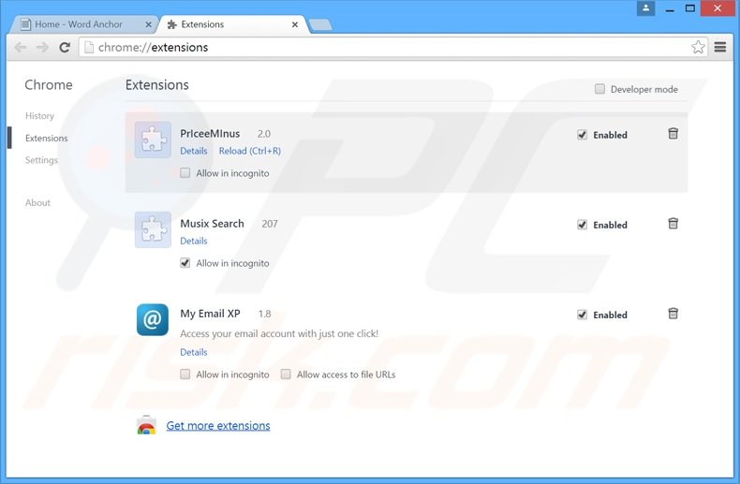Image resolution: width=740 pixels, height=484 pixels.
Task: Check Allow access to file URLs
Action: 286,374
